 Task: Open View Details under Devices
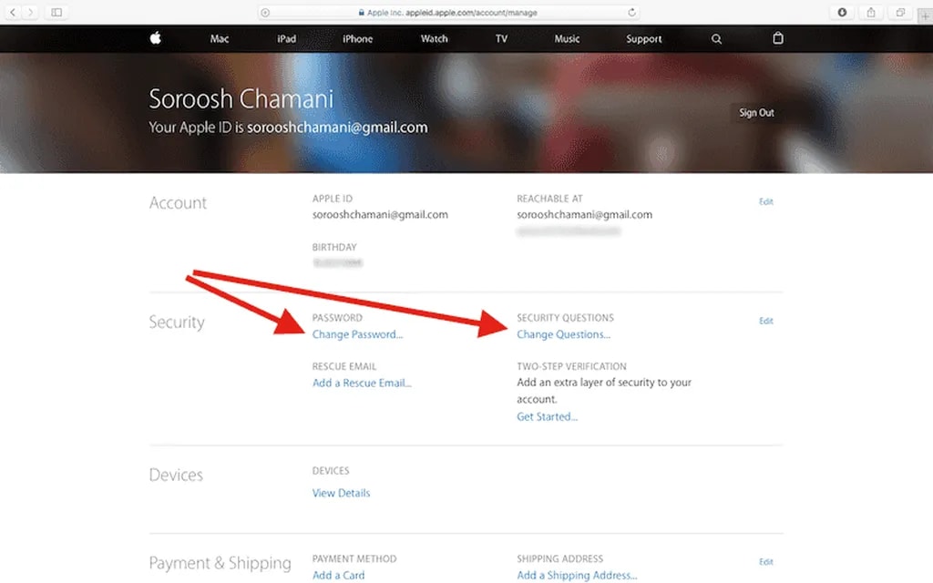click(341, 493)
